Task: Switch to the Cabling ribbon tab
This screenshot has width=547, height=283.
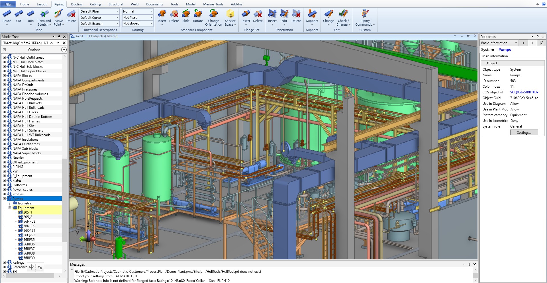Action: pos(95,4)
